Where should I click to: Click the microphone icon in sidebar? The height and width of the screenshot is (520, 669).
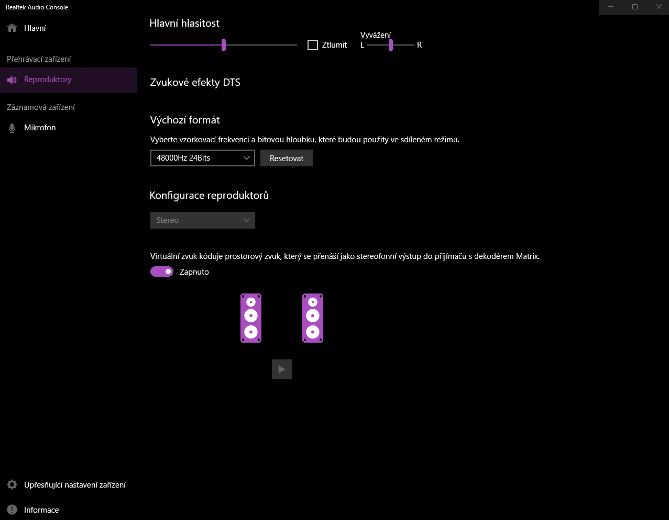click(x=12, y=128)
